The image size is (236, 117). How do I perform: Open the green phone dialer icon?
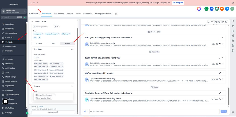point(206,9)
